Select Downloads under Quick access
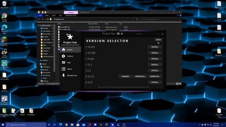This screenshot has height=127, width=226. pyautogui.click(x=47, y=31)
